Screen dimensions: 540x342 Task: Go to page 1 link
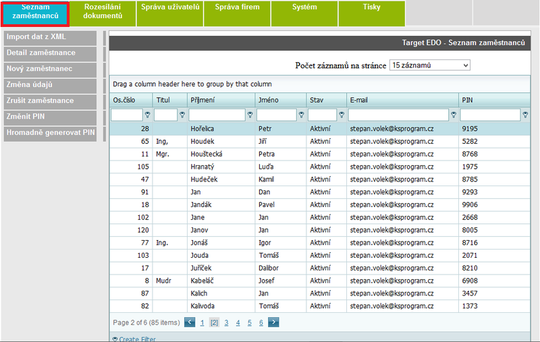tap(202, 322)
